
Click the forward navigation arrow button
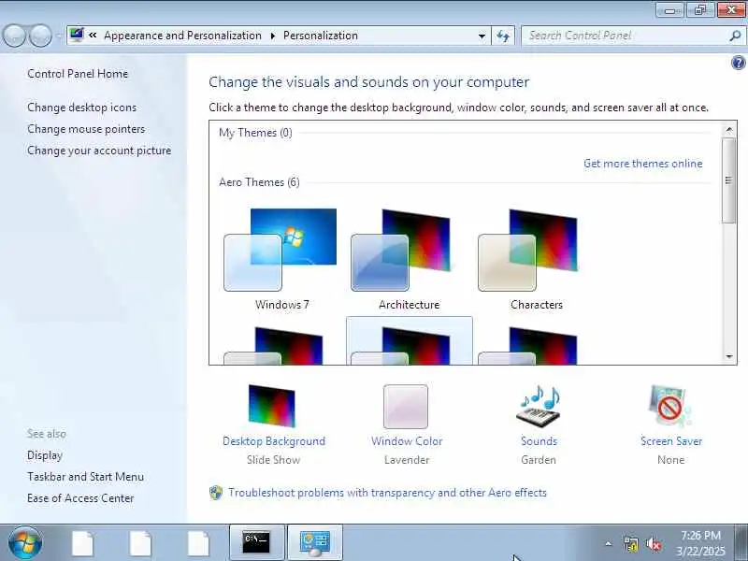tap(40, 36)
